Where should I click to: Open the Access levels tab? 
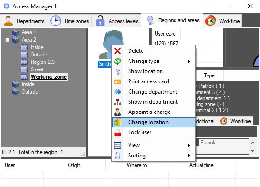click(x=117, y=21)
